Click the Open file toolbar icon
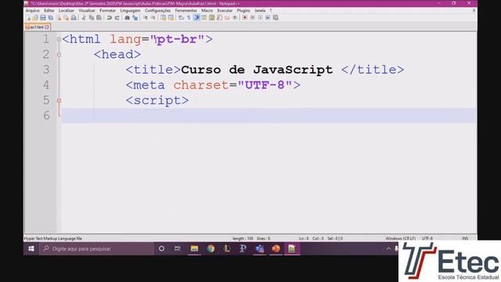Viewport: 501px width, 282px height. pos(35,18)
